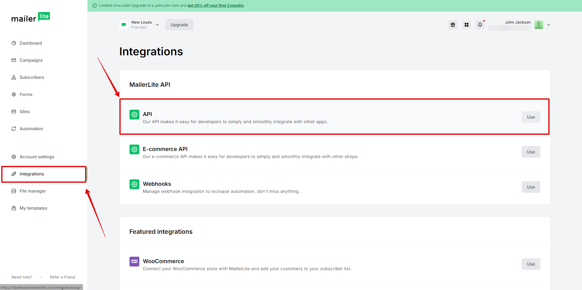Open Account settings
Image resolution: width=582 pixels, height=290 pixels.
[x=37, y=157]
